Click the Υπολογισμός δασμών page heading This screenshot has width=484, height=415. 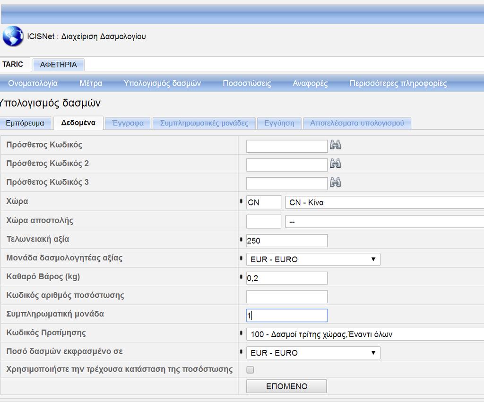pyautogui.click(x=50, y=103)
